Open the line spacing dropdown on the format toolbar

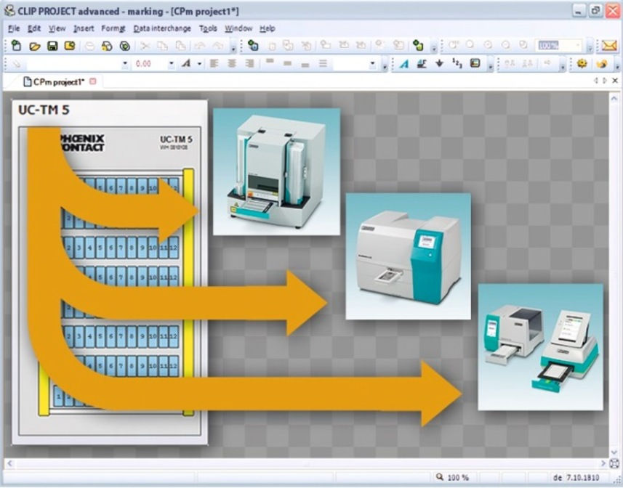(x=372, y=63)
